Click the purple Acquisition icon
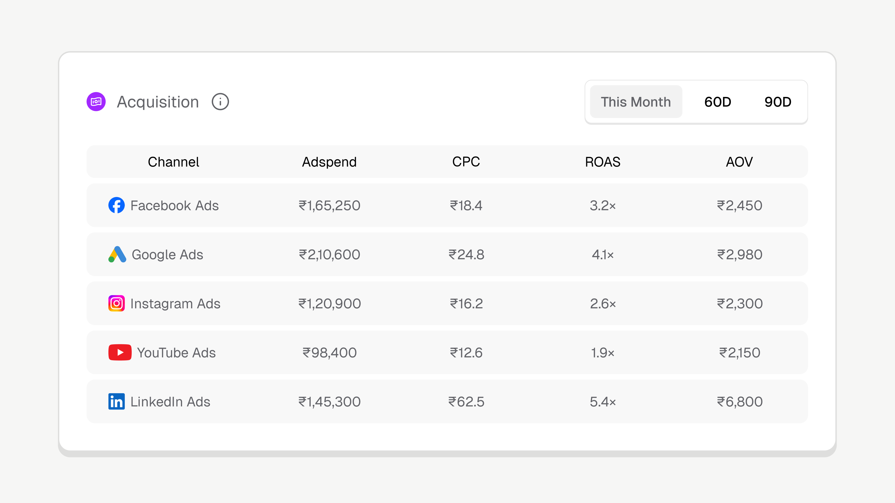The height and width of the screenshot is (503, 895). (x=96, y=102)
